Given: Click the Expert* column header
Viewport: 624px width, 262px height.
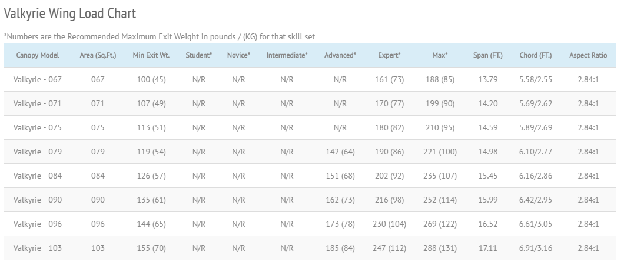Looking at the screenshot, I should coord(389,55).
